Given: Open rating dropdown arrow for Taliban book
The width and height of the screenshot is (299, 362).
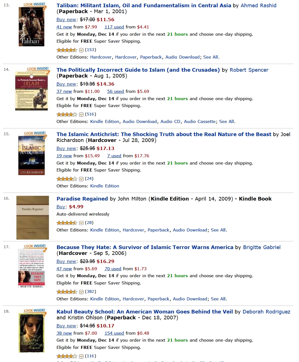Looking at the screenshot, I should 81,50.
